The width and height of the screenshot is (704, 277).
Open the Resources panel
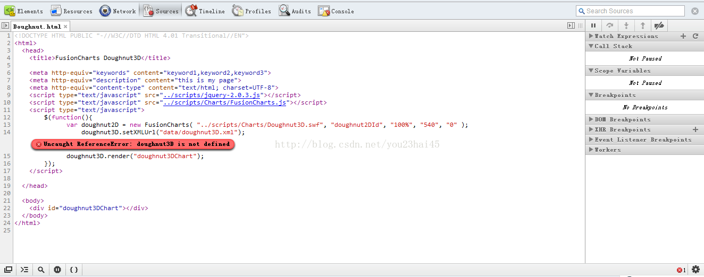point(71,11)
